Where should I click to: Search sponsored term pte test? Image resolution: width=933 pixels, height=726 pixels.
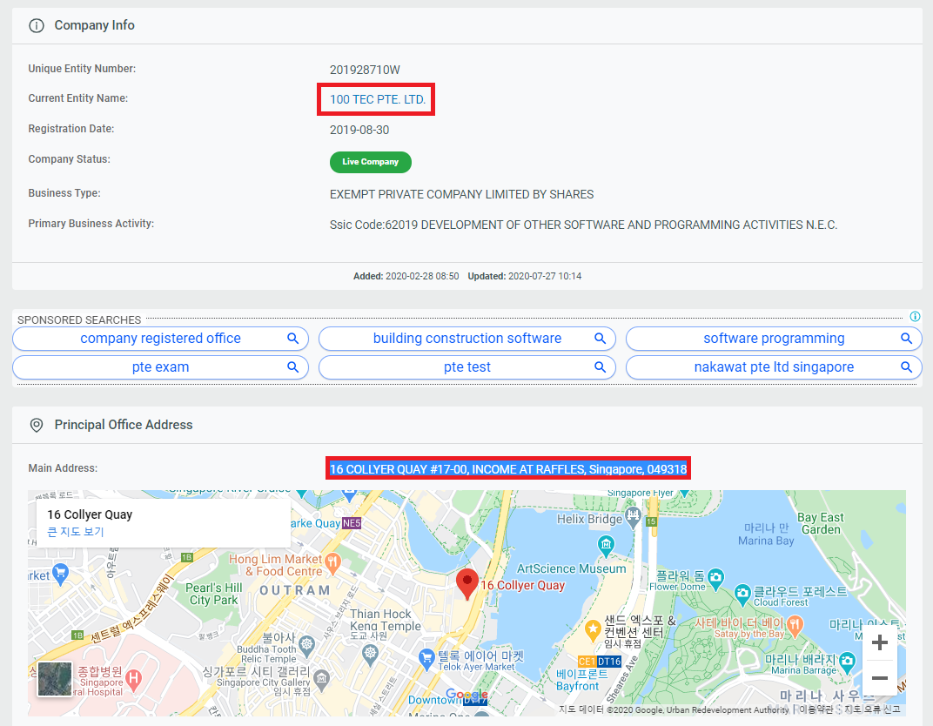pos(467,366)
